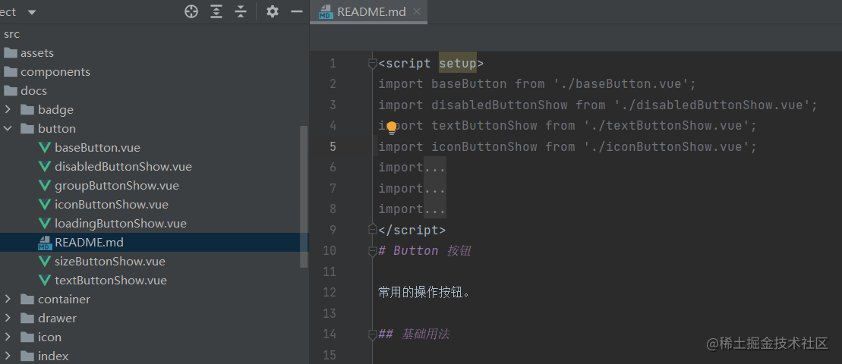Viewport: 842px width, 364px height.
Task: Click the project tree vertical scrollbar
Action: pos(304,196)
